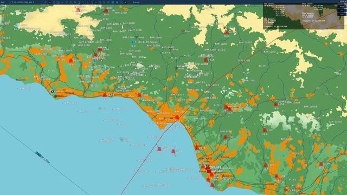
Task: Click the Map view button
Action: [342, 6]
